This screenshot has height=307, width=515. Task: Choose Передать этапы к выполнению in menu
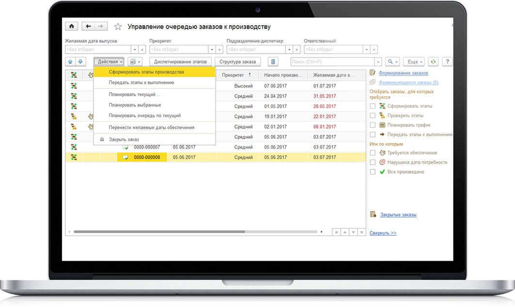point(155,83)
